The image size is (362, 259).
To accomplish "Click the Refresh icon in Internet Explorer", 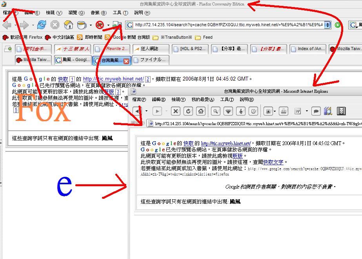I will (x=188, y=111).
